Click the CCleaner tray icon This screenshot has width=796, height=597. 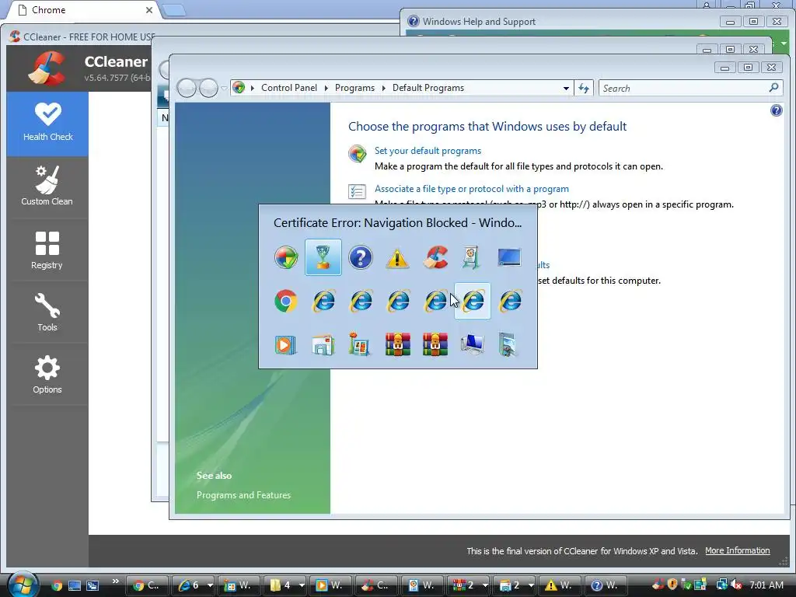[658, 585]
